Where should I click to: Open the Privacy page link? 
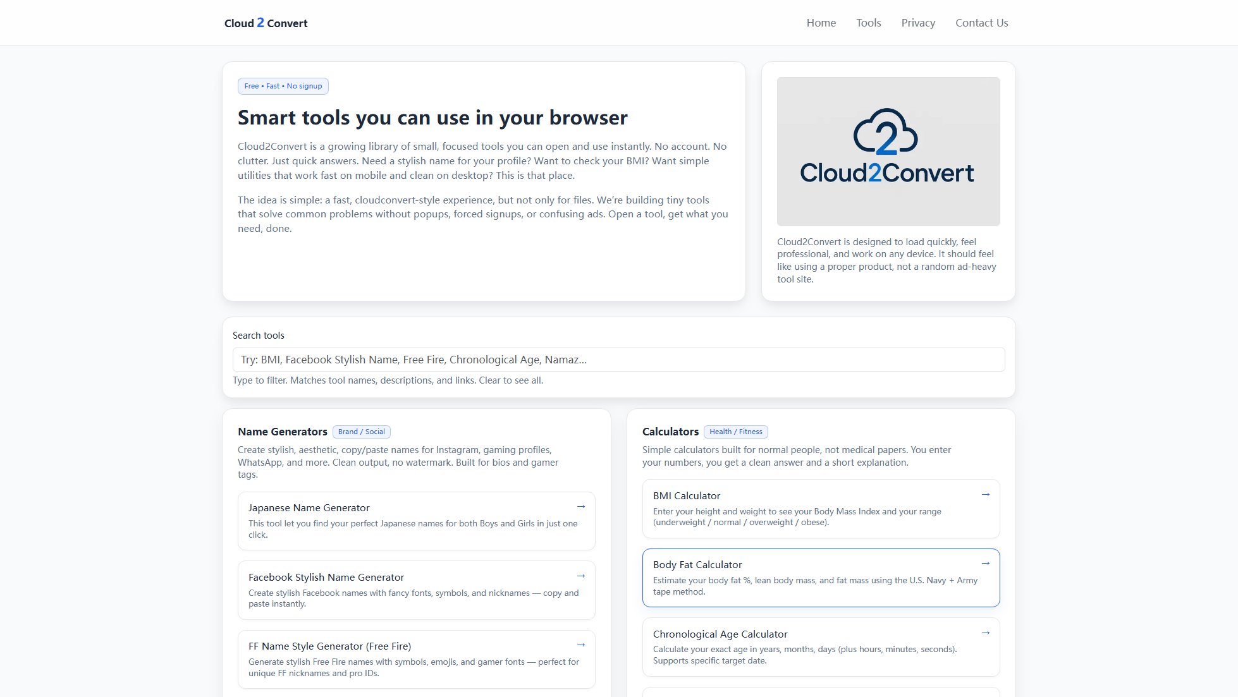pos(918,23)
